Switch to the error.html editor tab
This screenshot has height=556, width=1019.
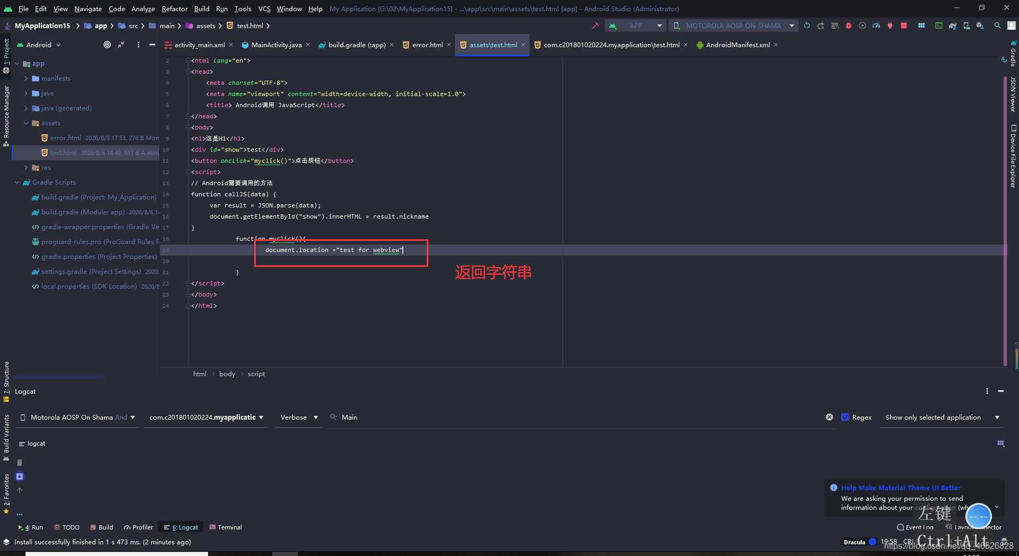[427, 45]
